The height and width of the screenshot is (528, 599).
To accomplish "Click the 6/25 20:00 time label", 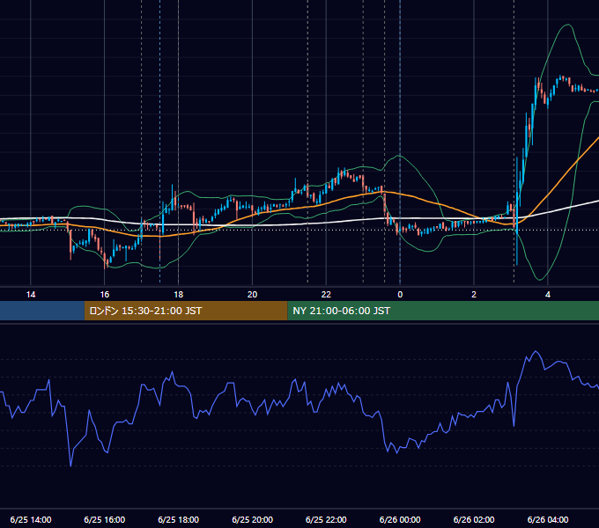I will click(x=252, y=519).
